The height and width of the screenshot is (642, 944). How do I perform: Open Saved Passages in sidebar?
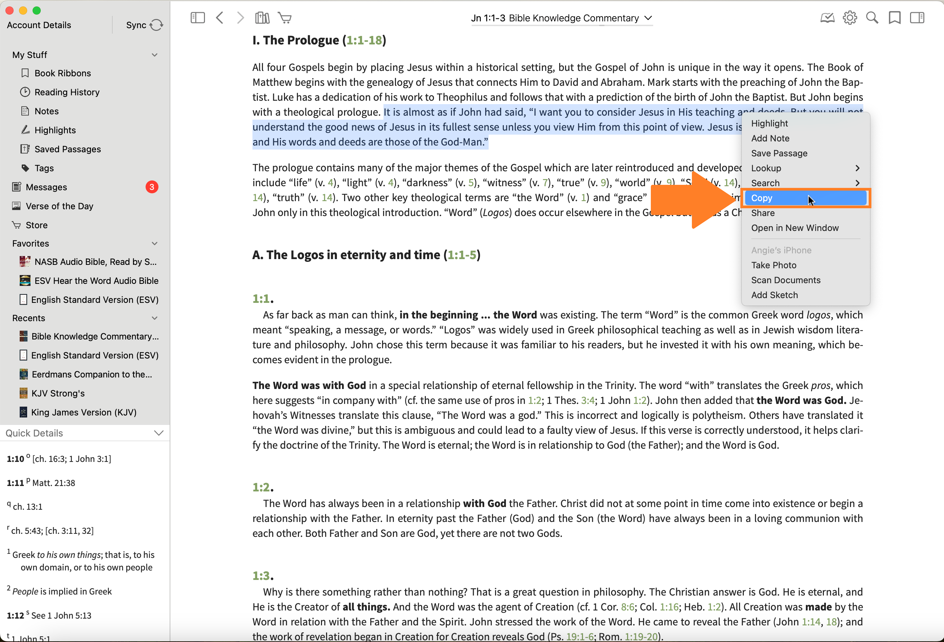[68, 149]
